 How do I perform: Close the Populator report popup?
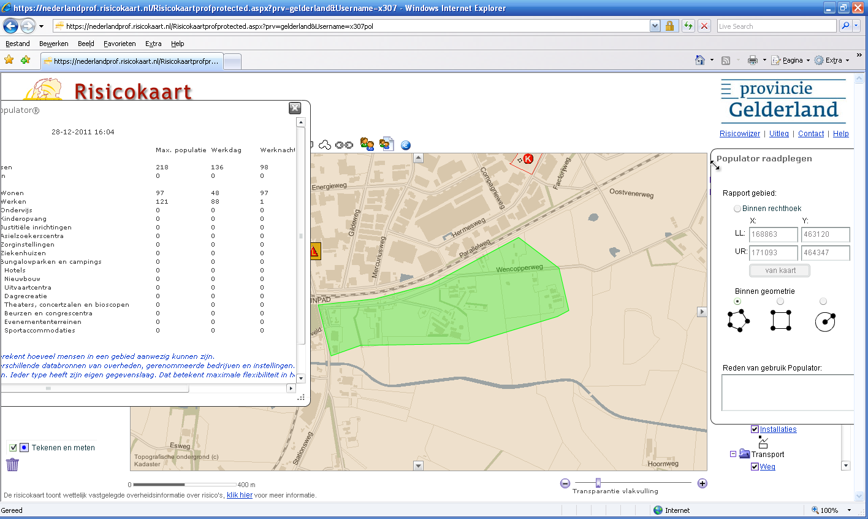pyautogui.click(x=295, y=108)
